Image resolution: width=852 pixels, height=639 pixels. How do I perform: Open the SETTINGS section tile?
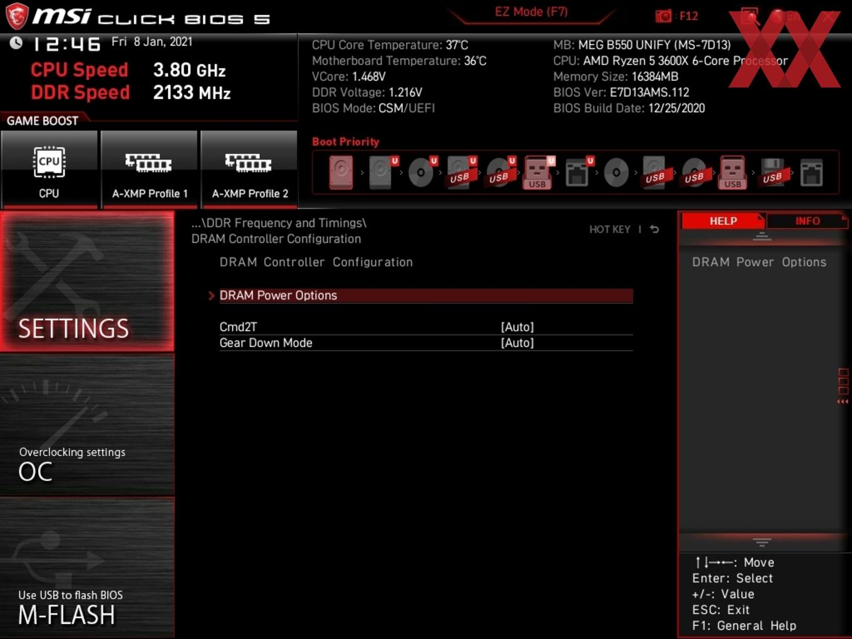click(87, 281)
